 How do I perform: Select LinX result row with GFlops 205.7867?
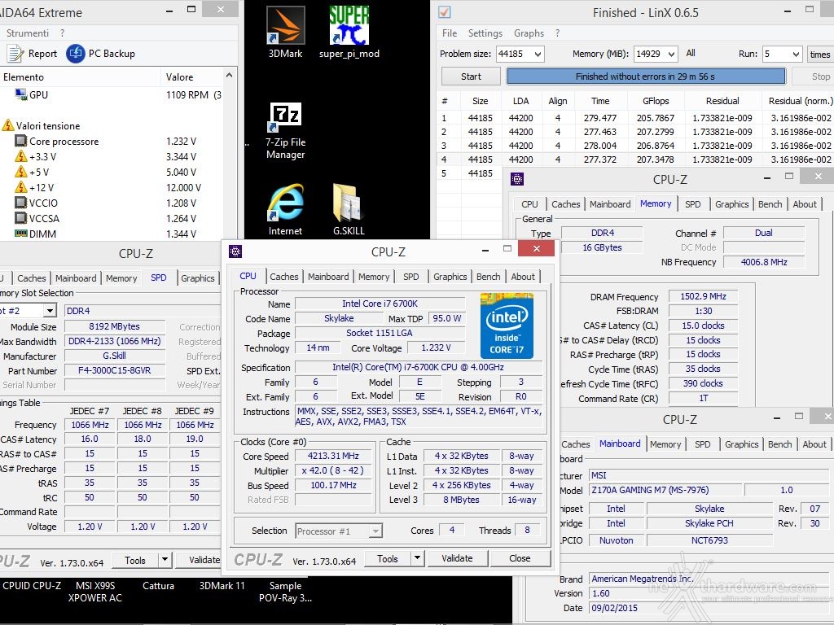pyautogui.click(x=635, y=118)
